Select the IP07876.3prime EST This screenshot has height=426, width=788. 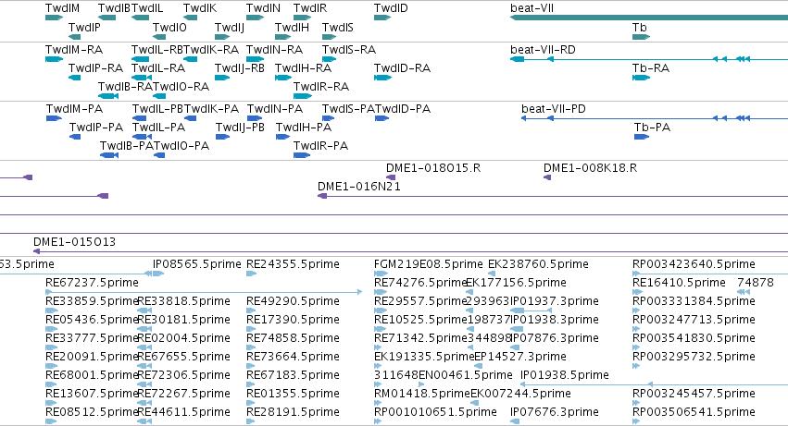(514, 347)
